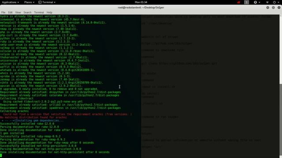This screenshot has width=282, height=158.
Task: Click the 'iceweasel is already the newest' line
Action: point(43,19)
